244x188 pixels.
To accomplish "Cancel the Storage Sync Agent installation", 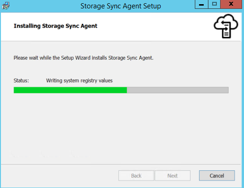I will tap(217, 175).
